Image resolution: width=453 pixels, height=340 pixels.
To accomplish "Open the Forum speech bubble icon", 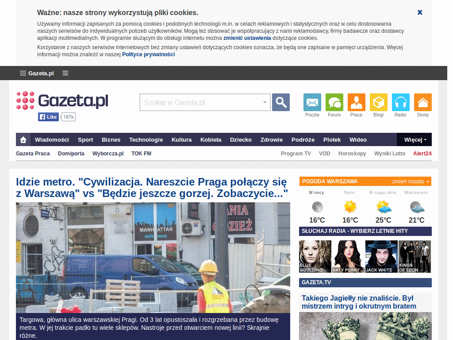I will pos(334,102).
